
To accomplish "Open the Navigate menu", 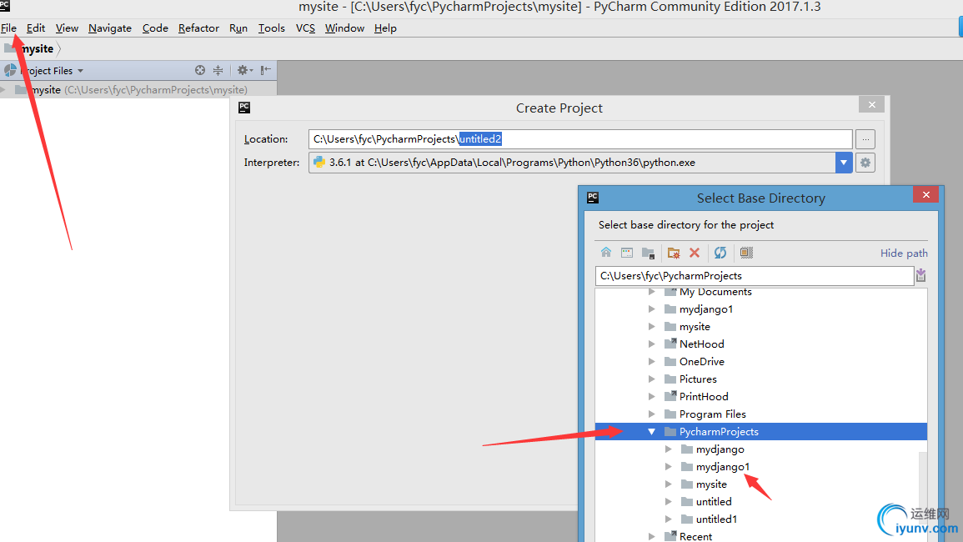I will pos(110,28).
